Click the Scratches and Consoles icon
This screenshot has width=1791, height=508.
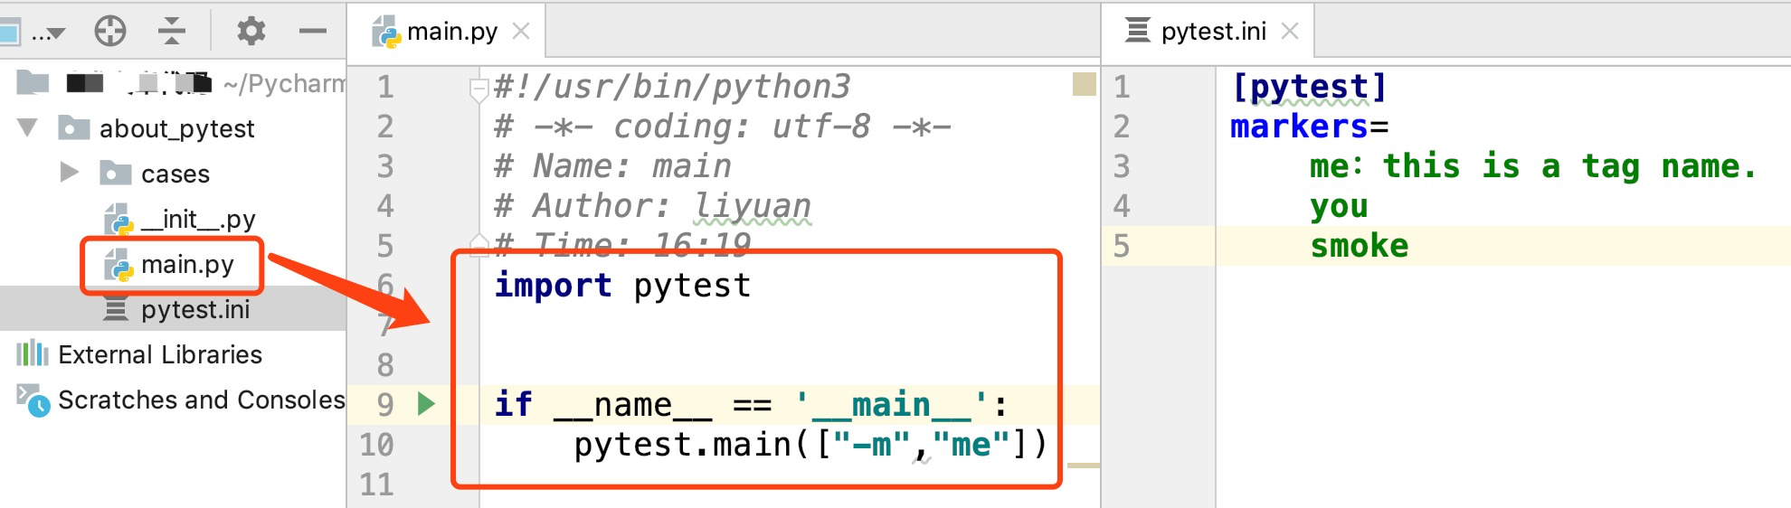[x=33, y=400]
